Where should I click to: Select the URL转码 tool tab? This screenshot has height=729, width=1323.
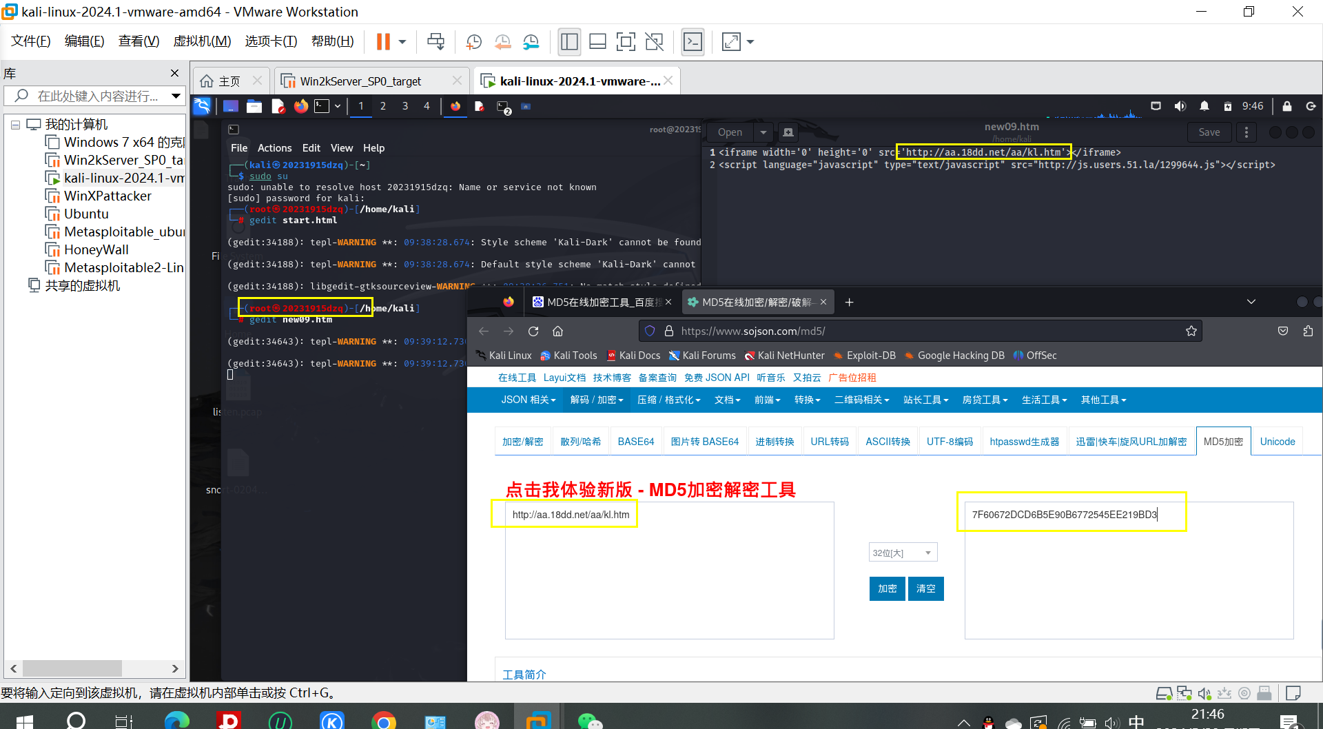830,442
